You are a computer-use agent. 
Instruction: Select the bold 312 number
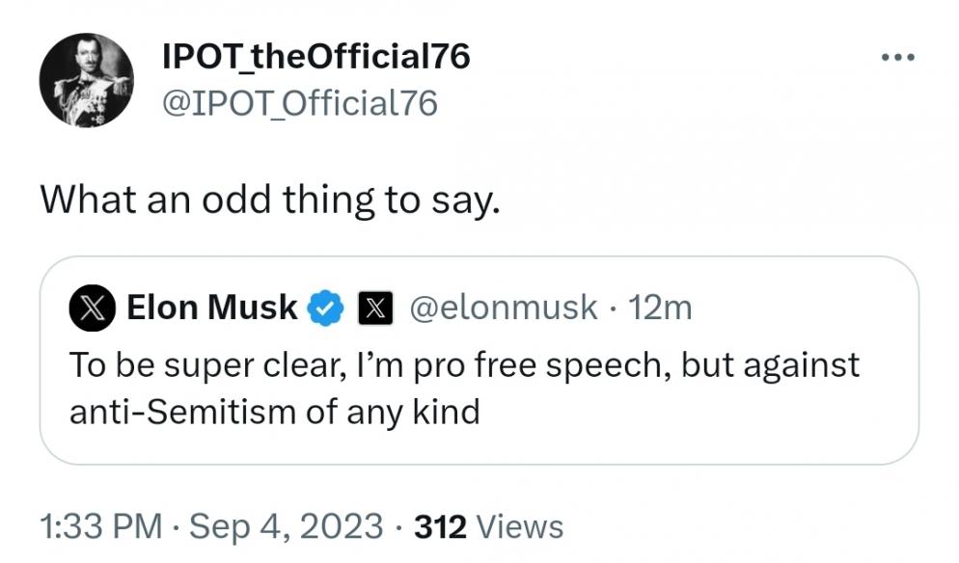pyautogui.click(x=440, y=526)
